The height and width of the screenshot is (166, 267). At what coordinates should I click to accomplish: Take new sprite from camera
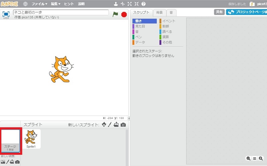pos(123,125)
